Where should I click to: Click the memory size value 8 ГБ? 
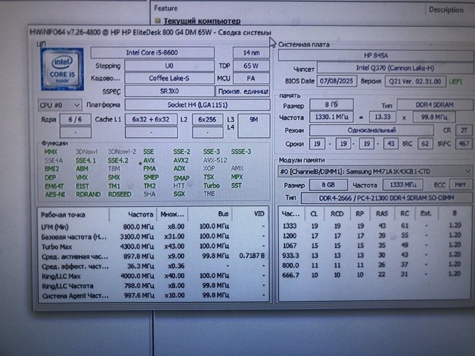(x=331, y=104)
